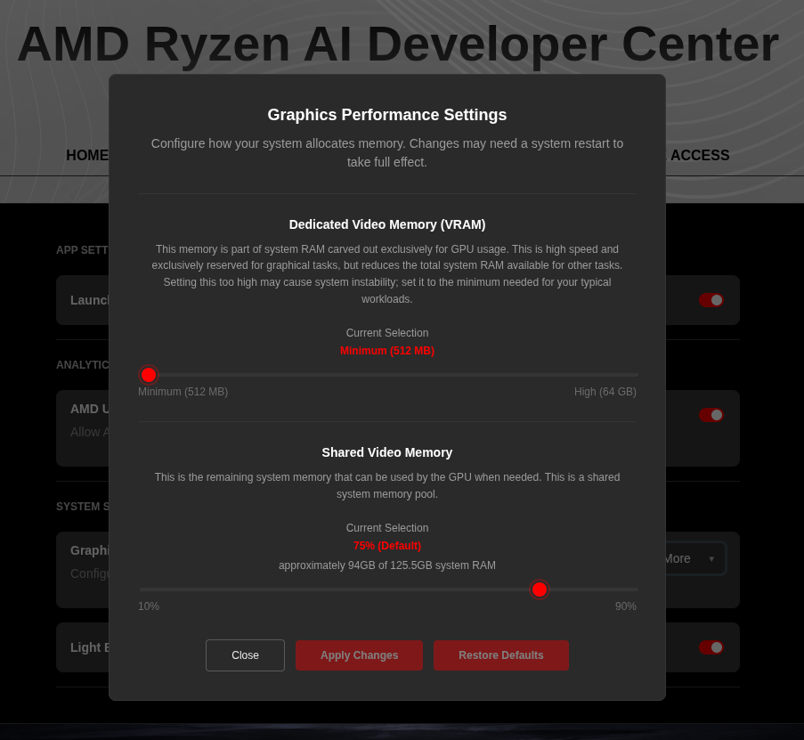Toggle the Launch setting switch
The height and width of the screenshot is (740, 804).
click(x=711, y=300)
